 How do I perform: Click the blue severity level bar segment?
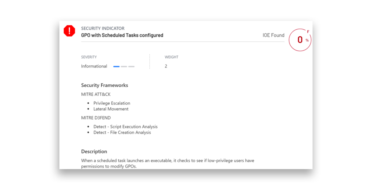[116, 67]
